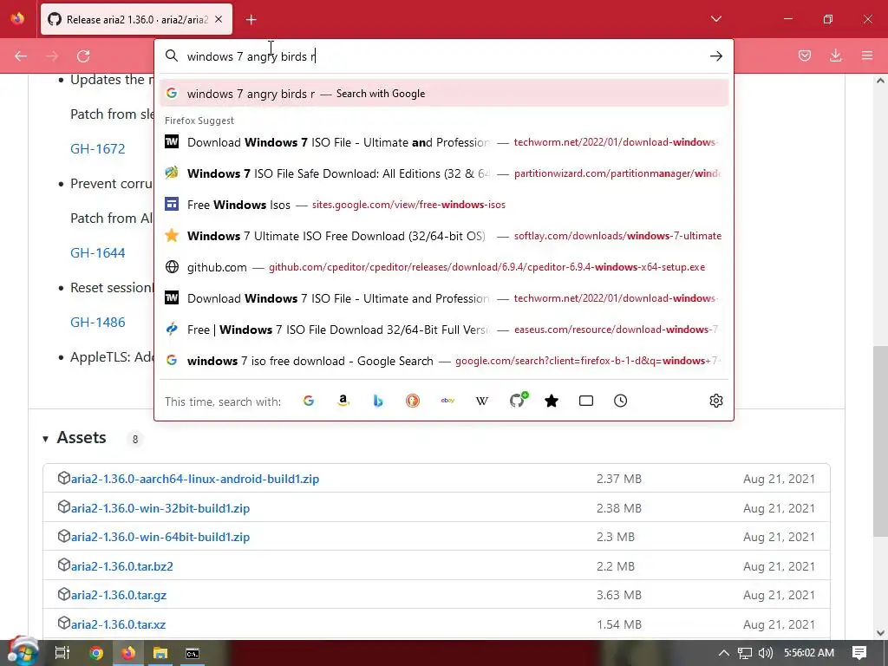Open the Action Center notifications icon
This screenshot has width=888, height=666.
point(859,653)
